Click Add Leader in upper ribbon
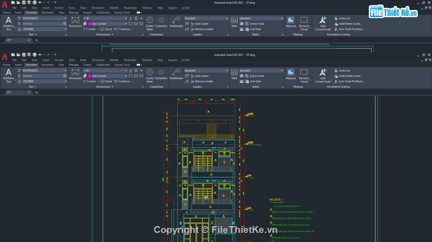The width and height of the screenshot is (432, 242). point(200,24)
